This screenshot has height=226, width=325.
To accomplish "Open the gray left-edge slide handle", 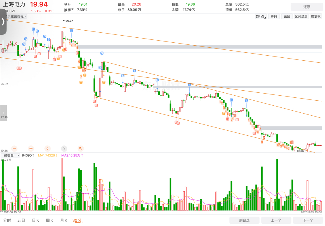I will click(x=3, y=113).
